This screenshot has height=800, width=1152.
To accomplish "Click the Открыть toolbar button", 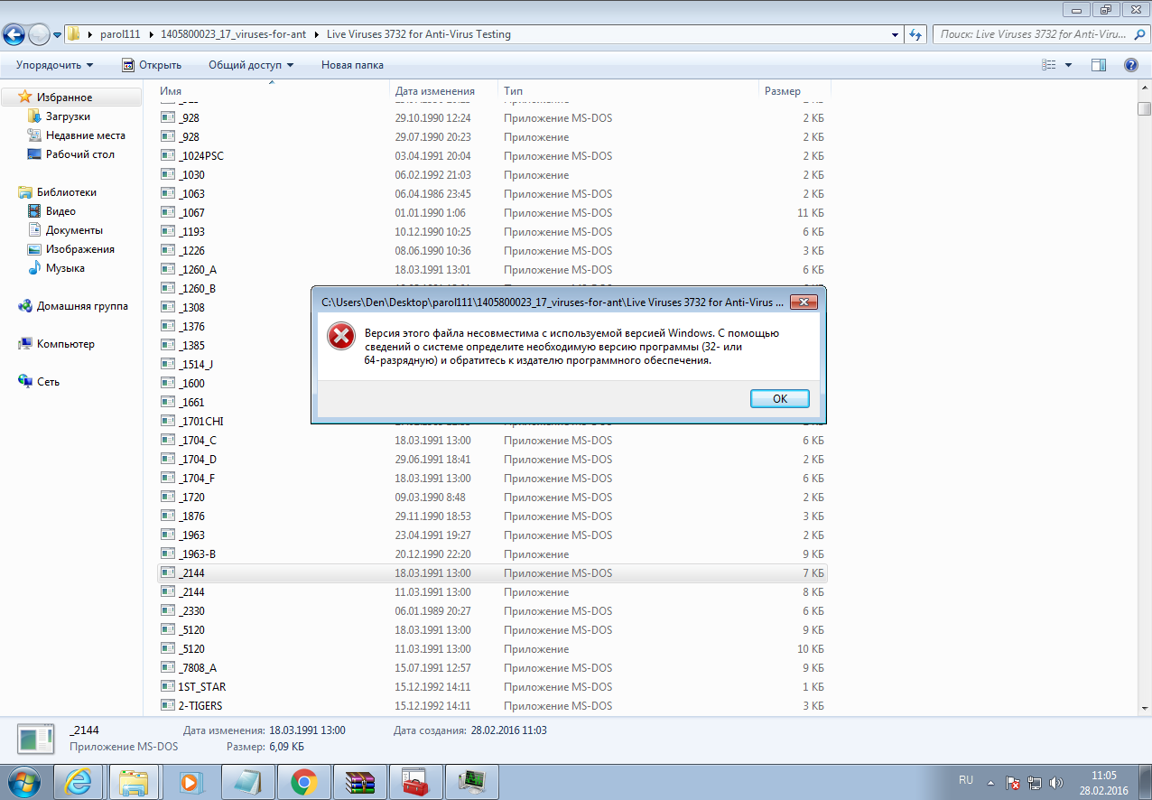I will click(152, 65).
